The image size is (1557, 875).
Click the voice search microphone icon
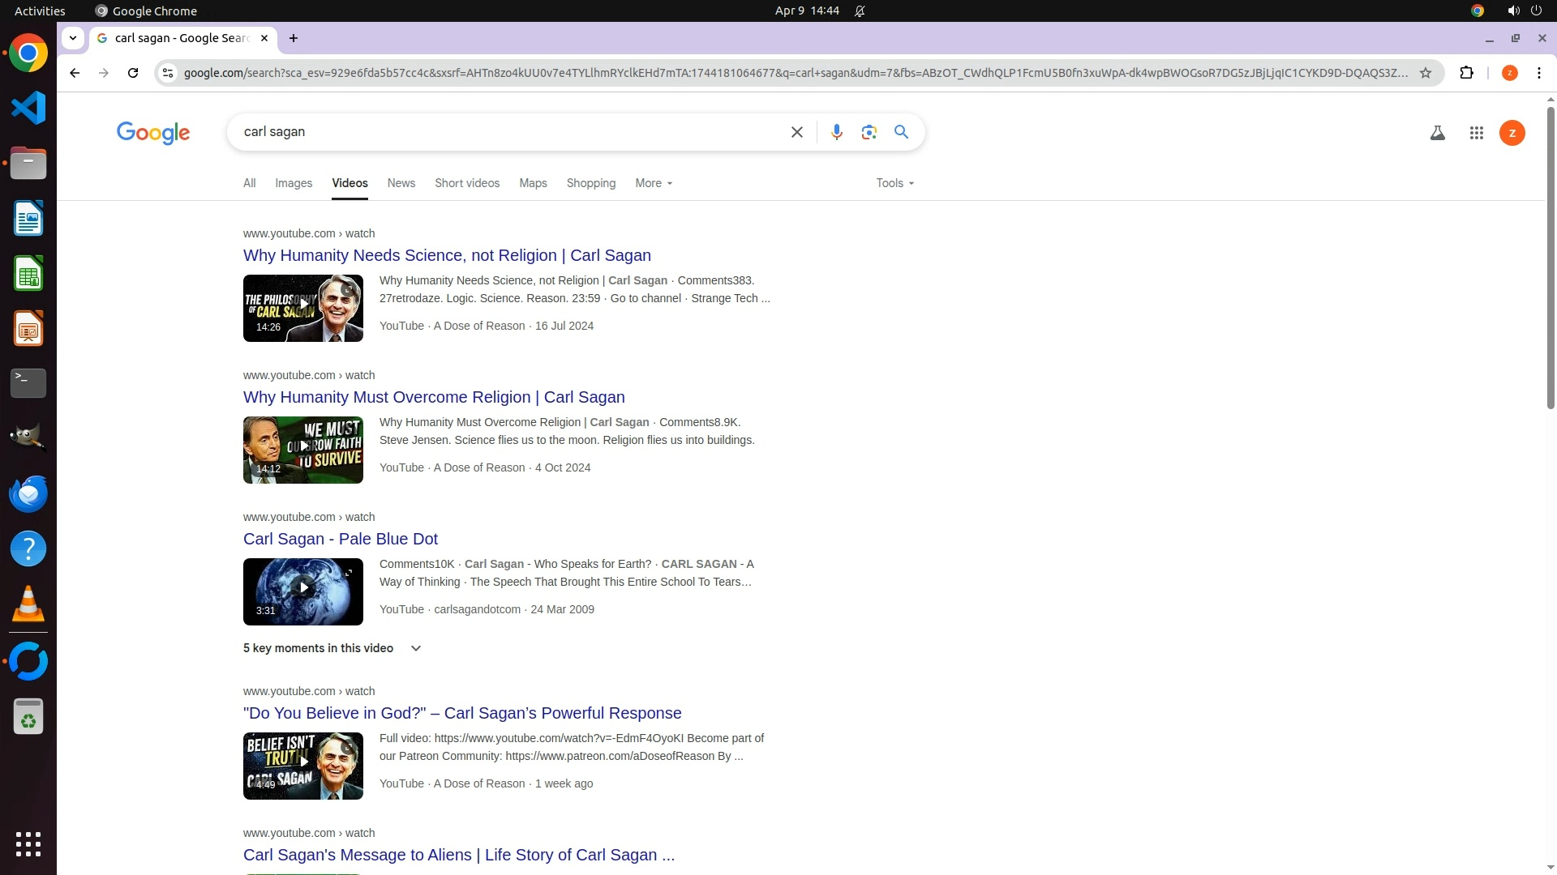[836, 132]
